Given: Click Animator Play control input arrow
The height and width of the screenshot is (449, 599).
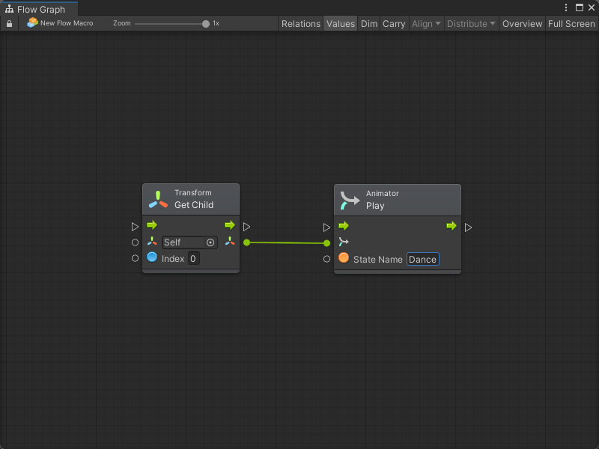Looking at the screenshot, I should pyautogui.click(x=344, y=226).
